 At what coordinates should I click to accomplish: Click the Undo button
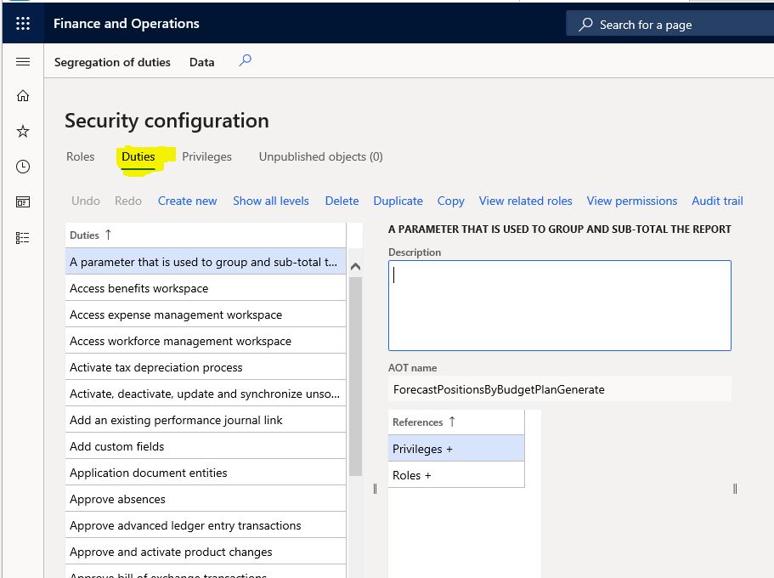(x=86, y=201)
